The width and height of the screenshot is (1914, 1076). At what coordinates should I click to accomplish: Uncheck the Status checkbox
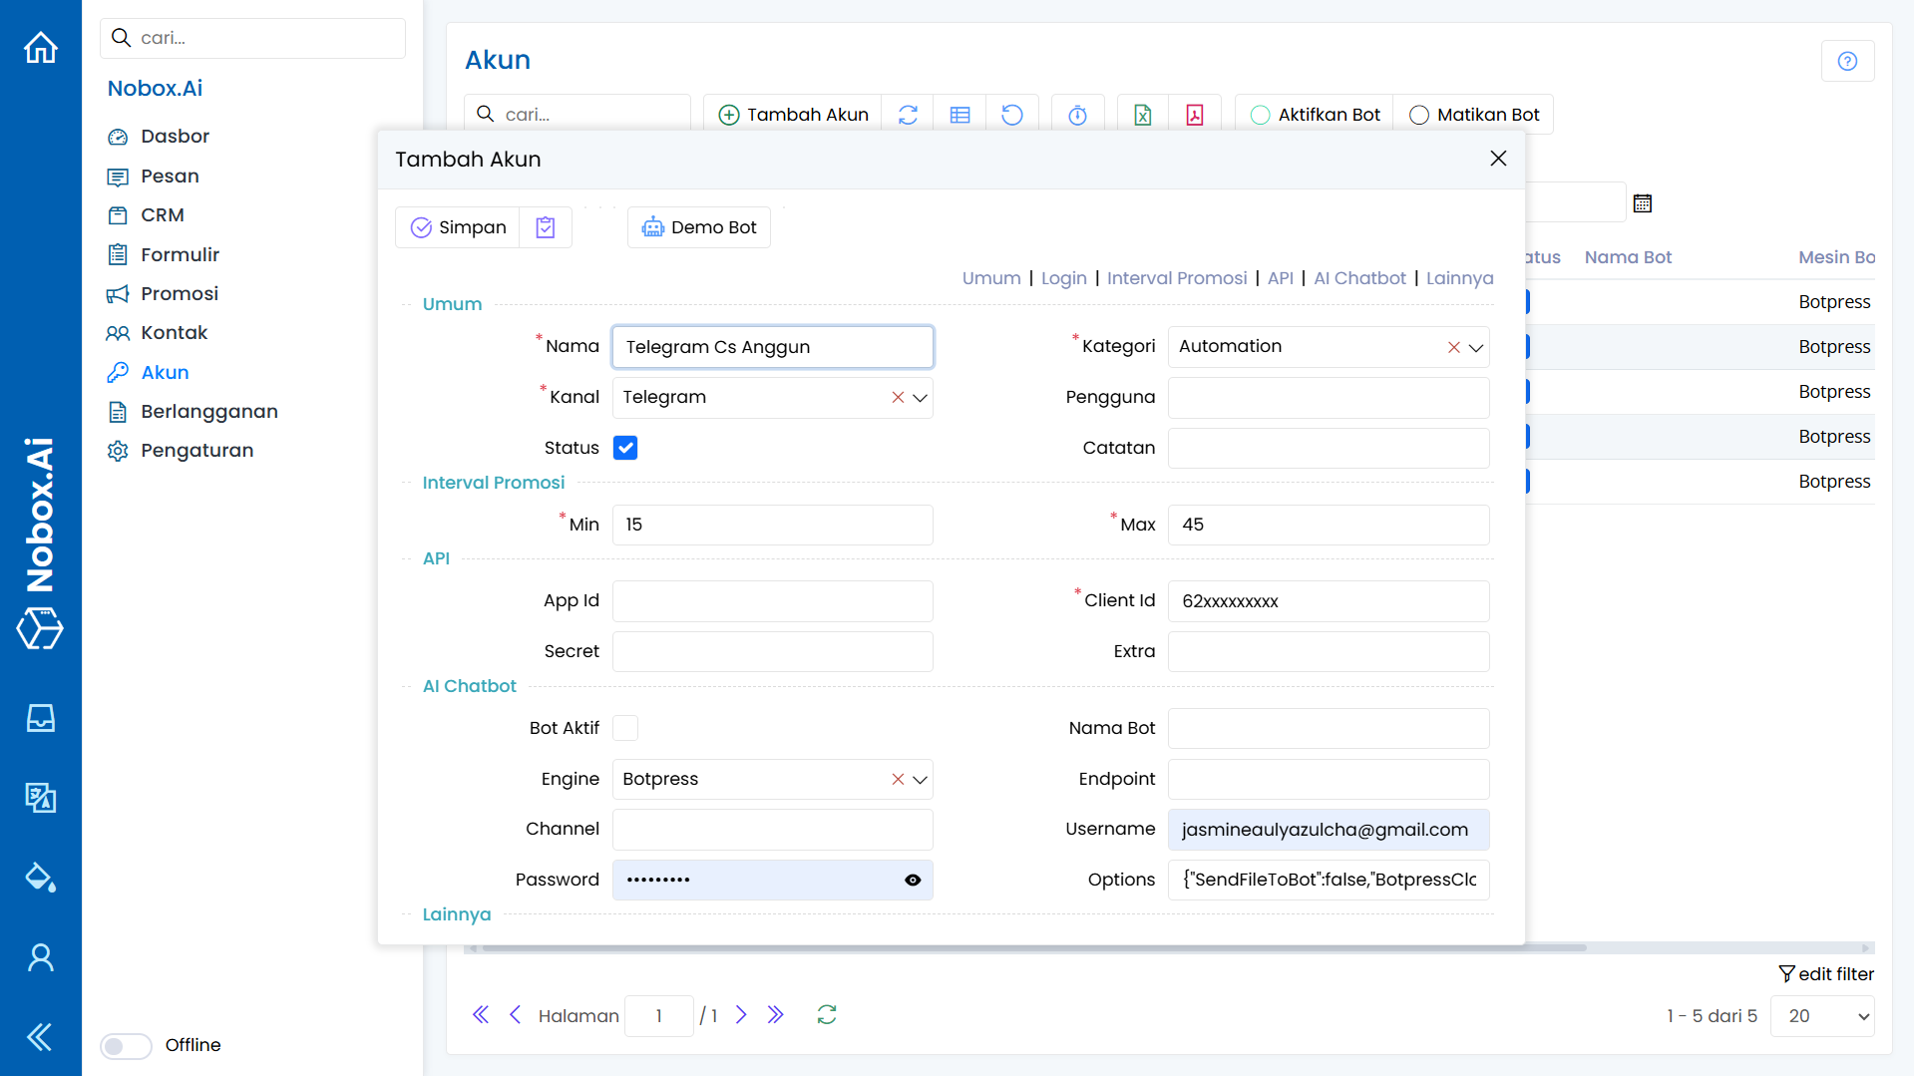625,448
